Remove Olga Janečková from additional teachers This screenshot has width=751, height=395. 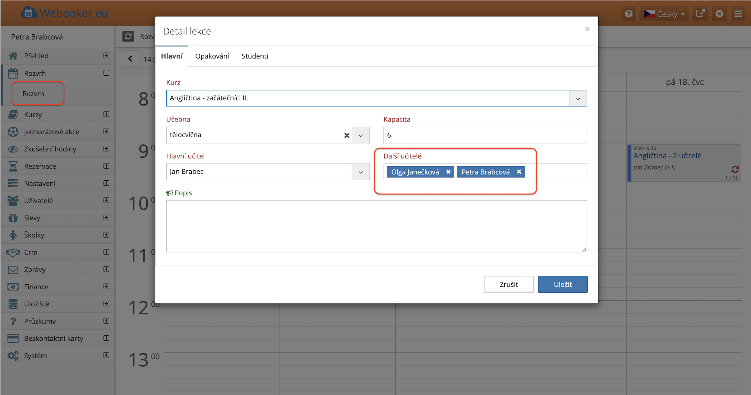pyautogui.click(x=448, y=172)
